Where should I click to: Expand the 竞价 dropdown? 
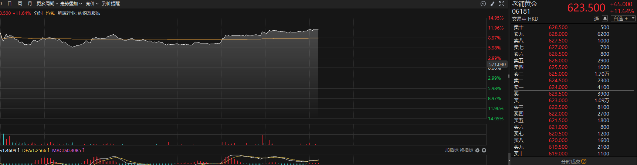[x=92, y=4]
